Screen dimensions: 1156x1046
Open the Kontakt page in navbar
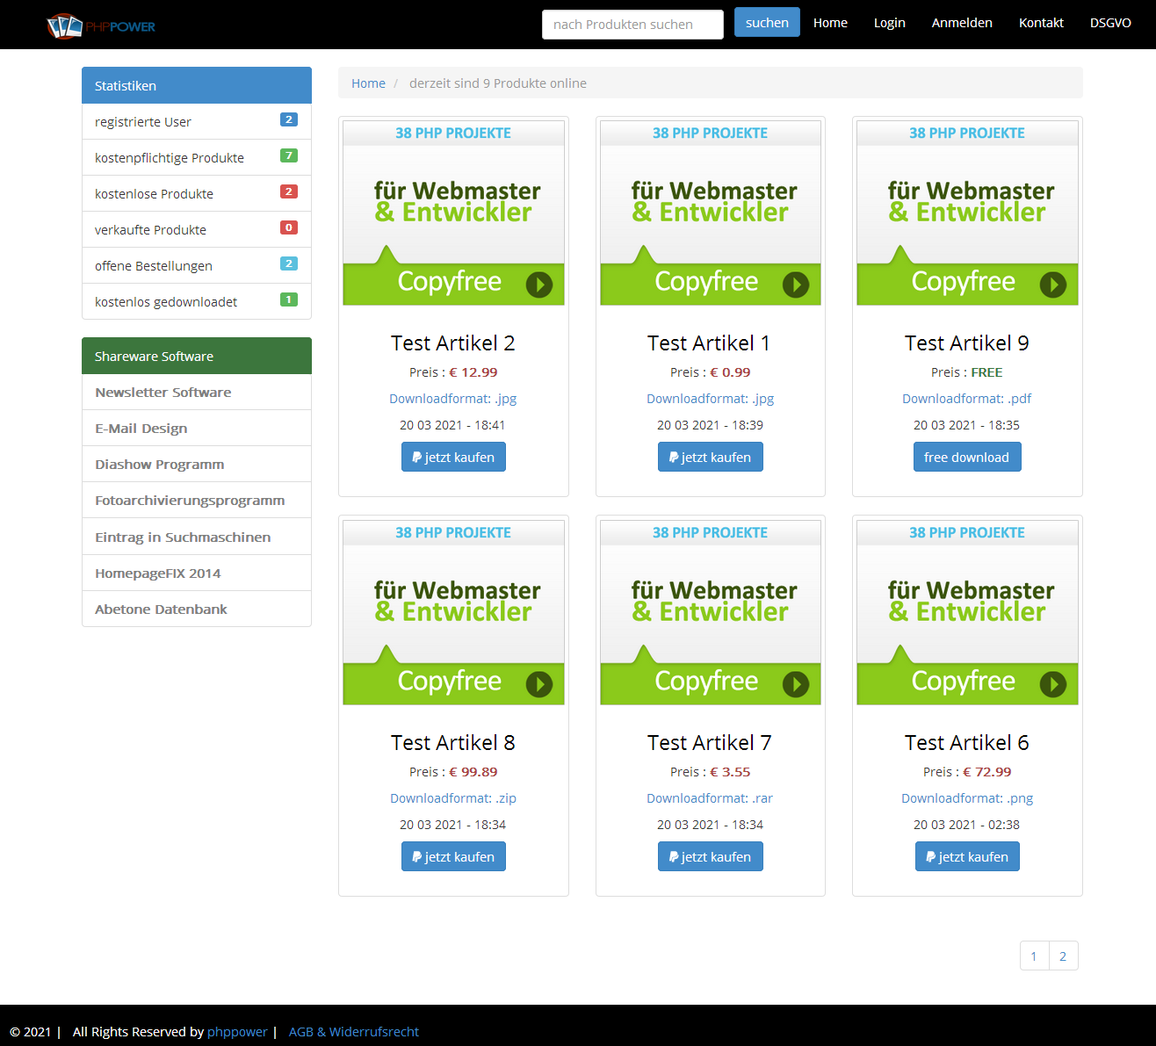pos(1041,23)
